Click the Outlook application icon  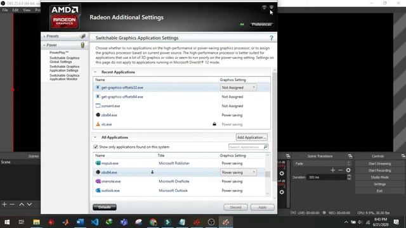[x=98, y=191]
